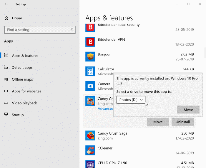Click the Apps & features list icon
This screenshot has height=168, width=206.
click(x=6, y=55)
